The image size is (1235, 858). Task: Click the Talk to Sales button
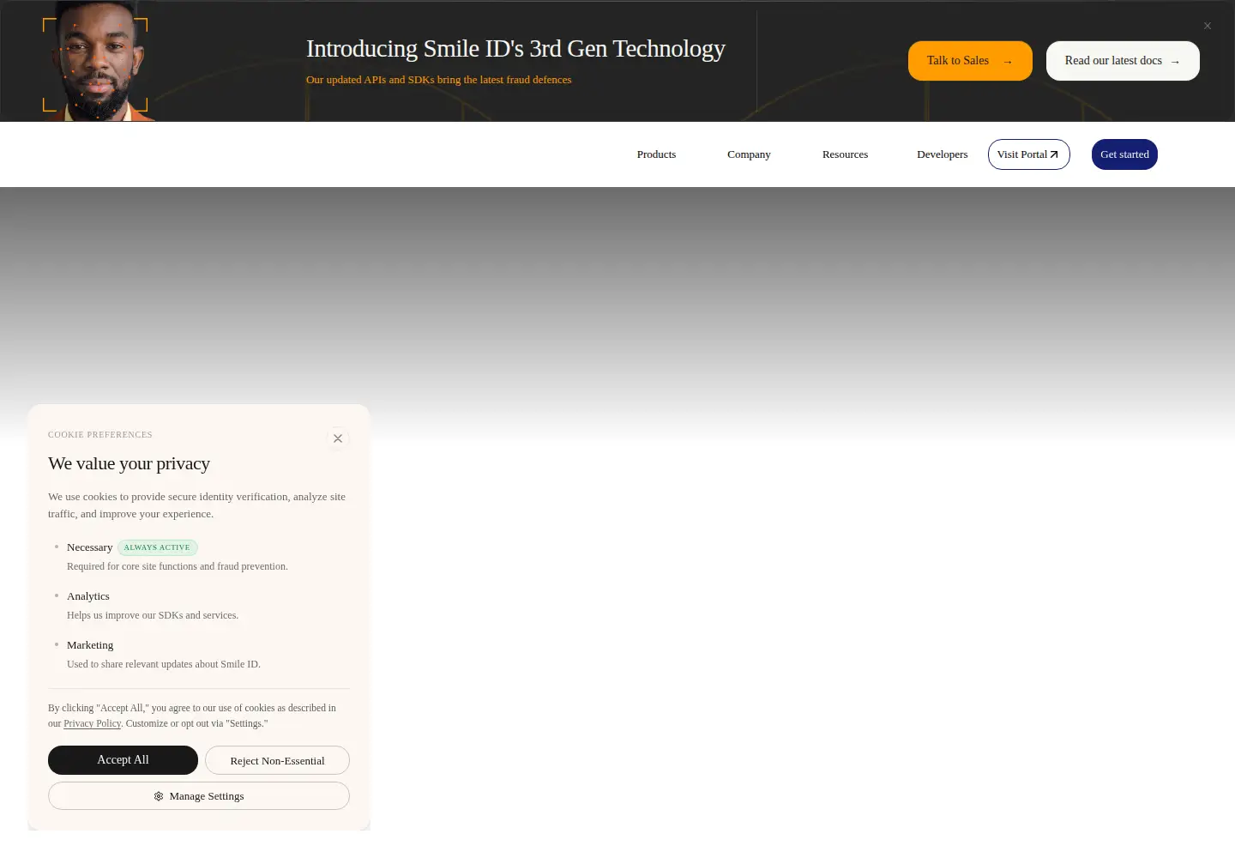click(x=970, y=61)
